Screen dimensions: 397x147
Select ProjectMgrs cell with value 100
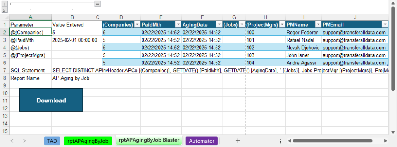[266, 32]
